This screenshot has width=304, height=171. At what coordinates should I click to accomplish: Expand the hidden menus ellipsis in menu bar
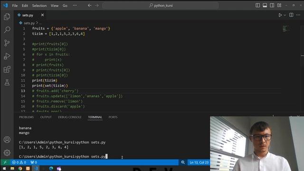pyautogui.click(x=75, y=6)
